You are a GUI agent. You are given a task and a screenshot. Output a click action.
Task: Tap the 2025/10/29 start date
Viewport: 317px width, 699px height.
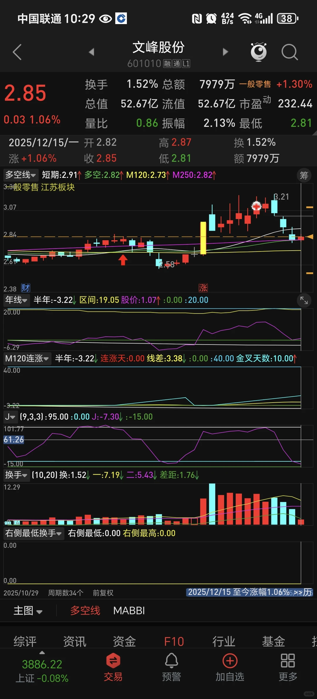point(21,593)
